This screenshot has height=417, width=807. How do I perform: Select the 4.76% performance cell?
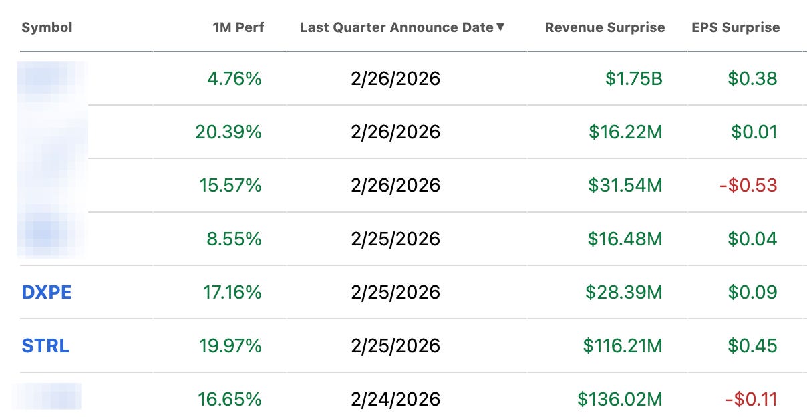pos(233,78)
